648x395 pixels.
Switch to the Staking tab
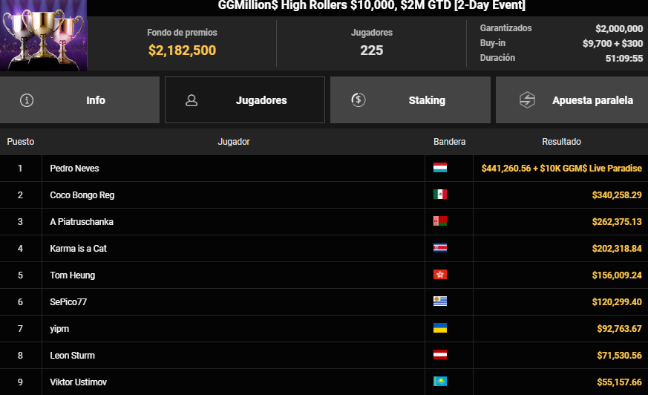coord(410,100)
